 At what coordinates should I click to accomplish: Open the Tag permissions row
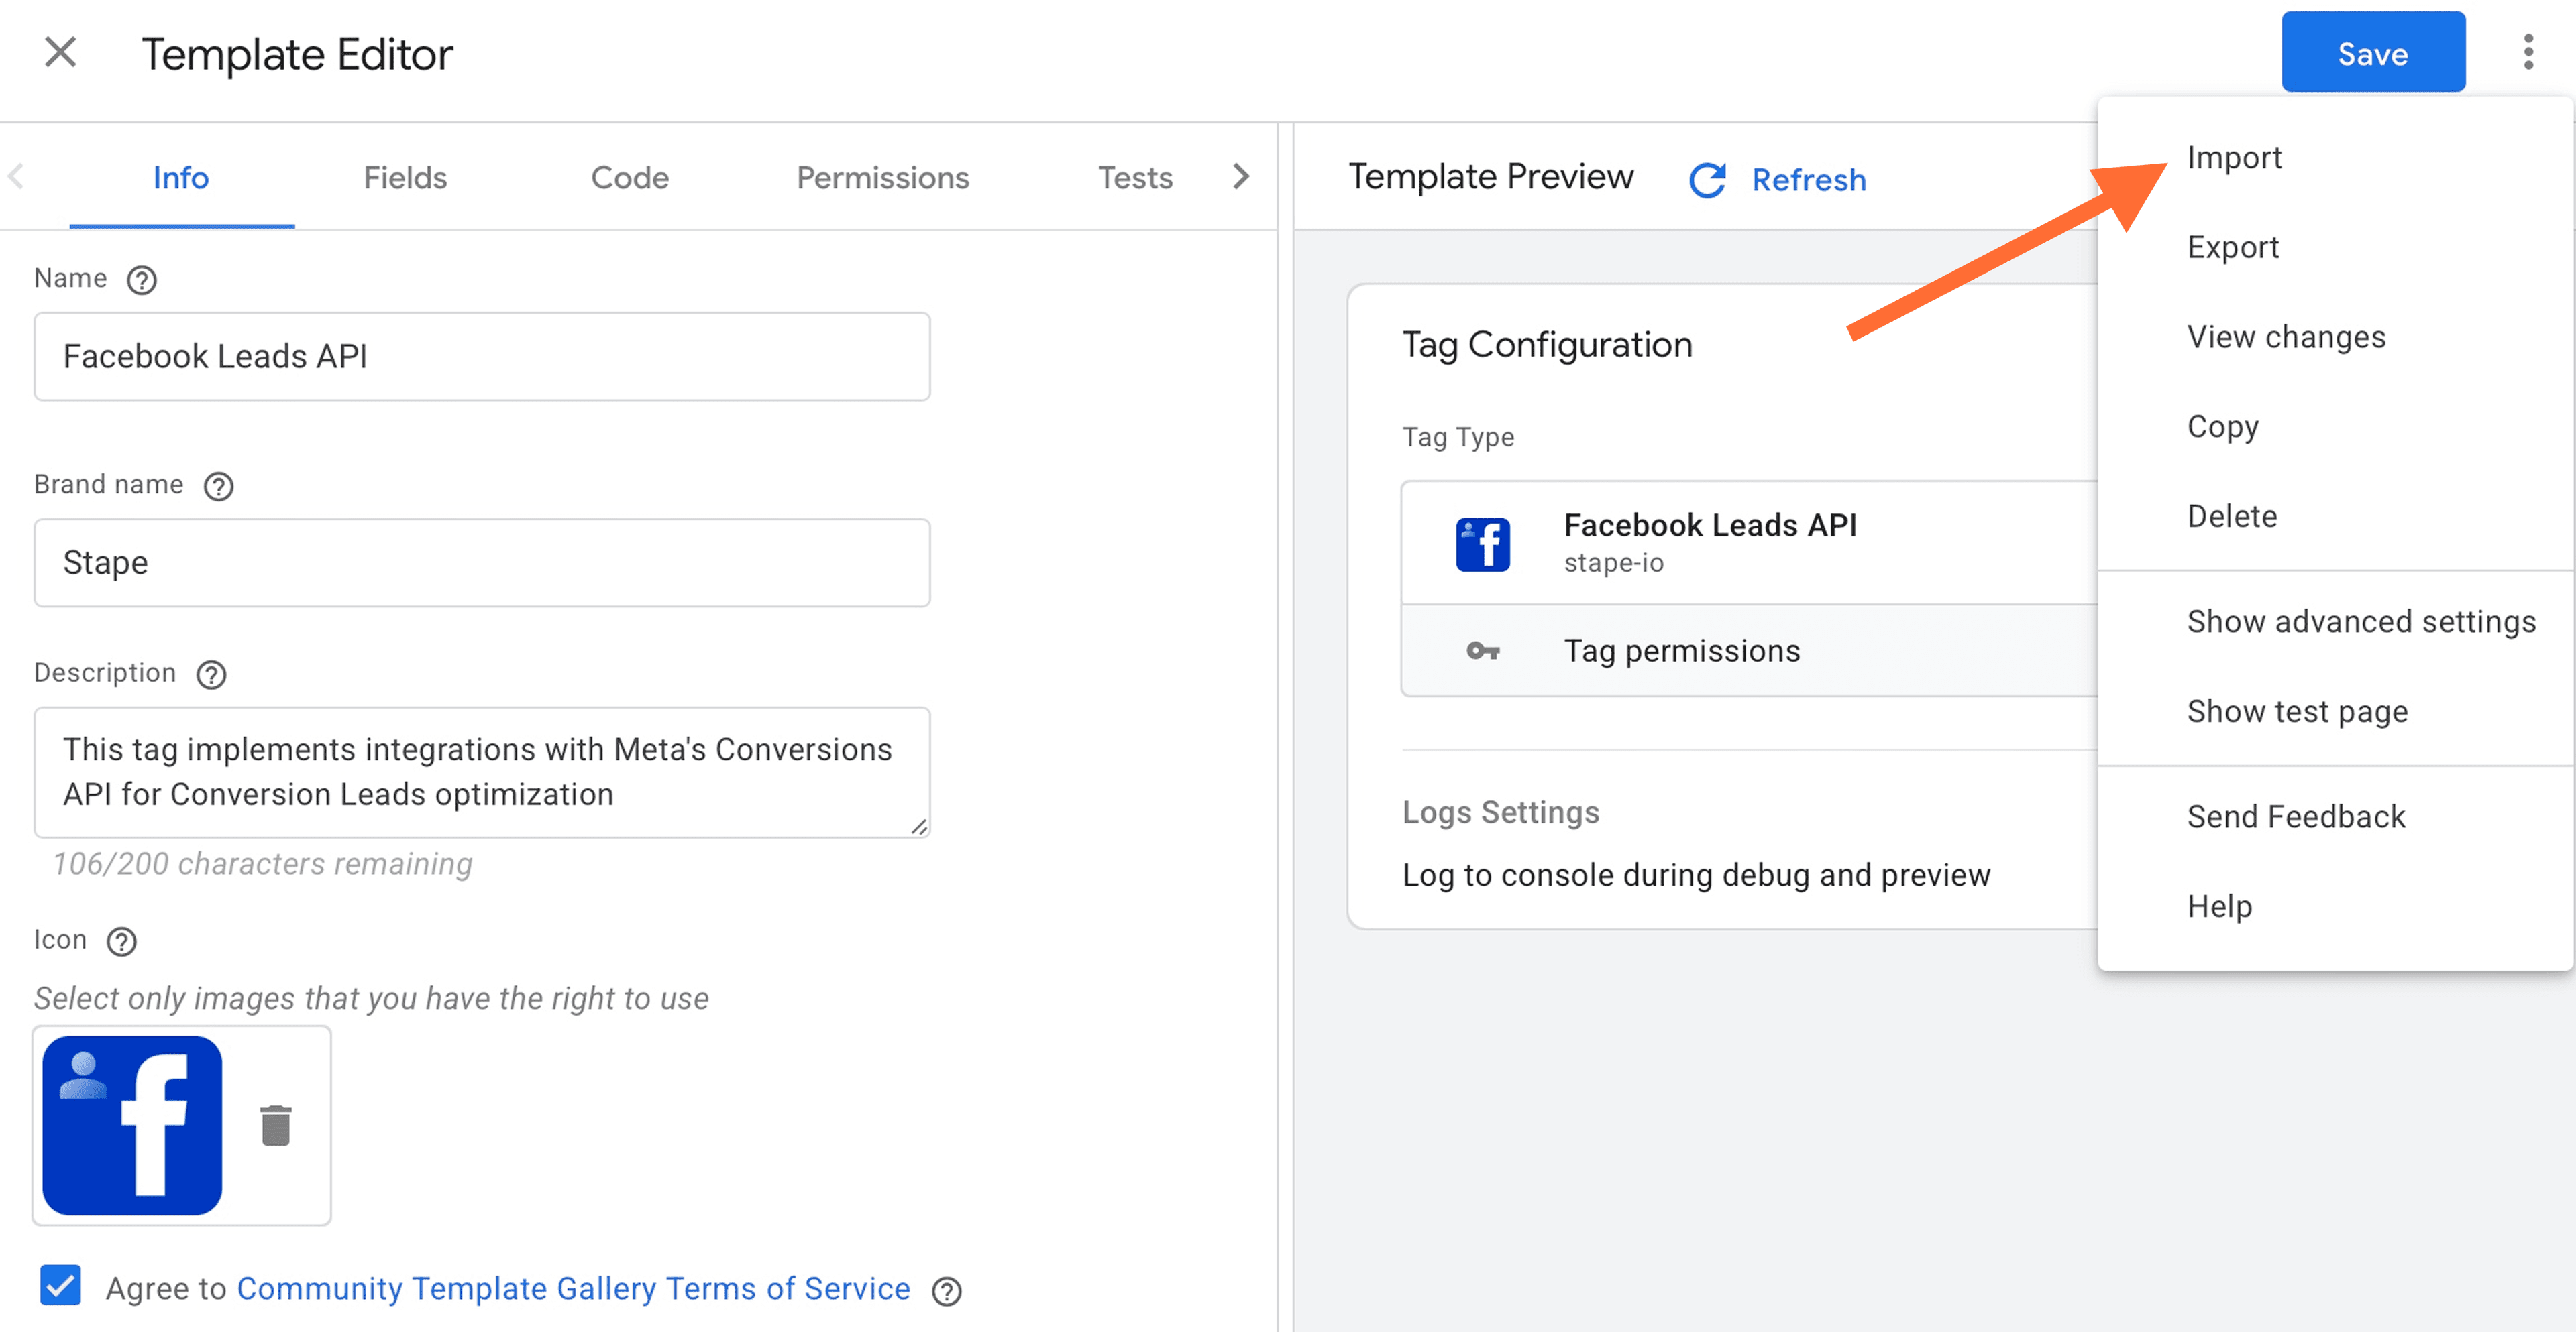(x=1750, y=650)
